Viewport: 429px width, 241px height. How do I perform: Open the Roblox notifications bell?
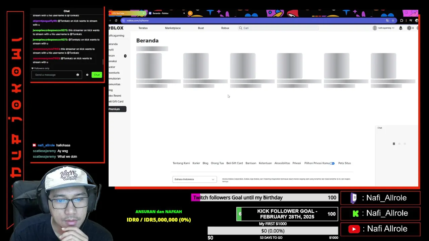tap(401, 28)
